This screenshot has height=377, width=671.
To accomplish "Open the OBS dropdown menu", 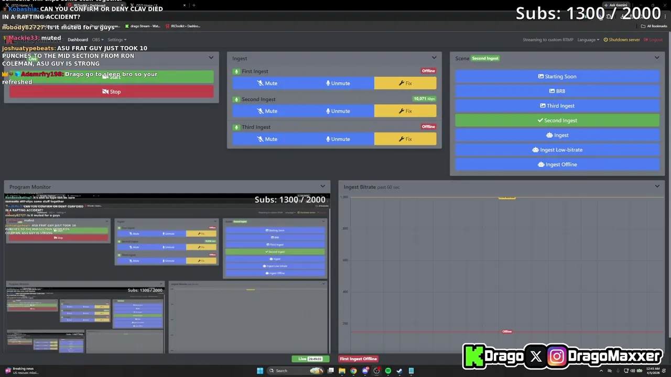I will tap(98, 40).
